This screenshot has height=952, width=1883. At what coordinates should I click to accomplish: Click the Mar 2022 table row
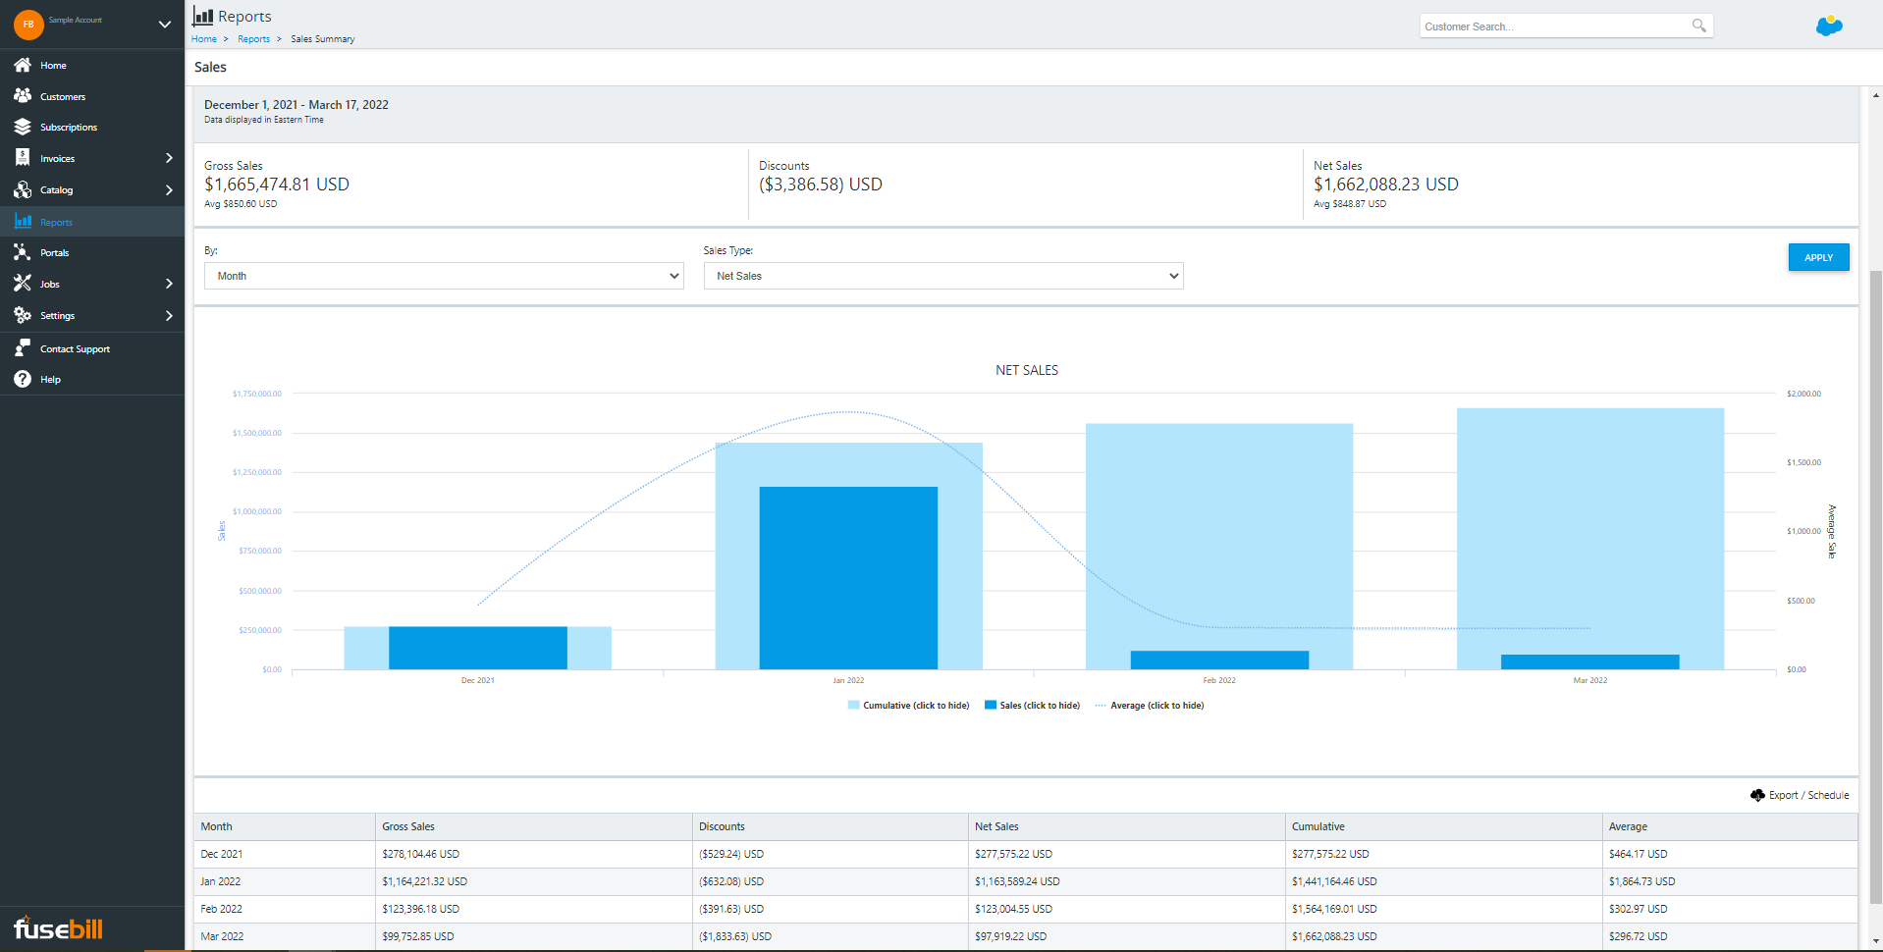(x=1026, y=936)
